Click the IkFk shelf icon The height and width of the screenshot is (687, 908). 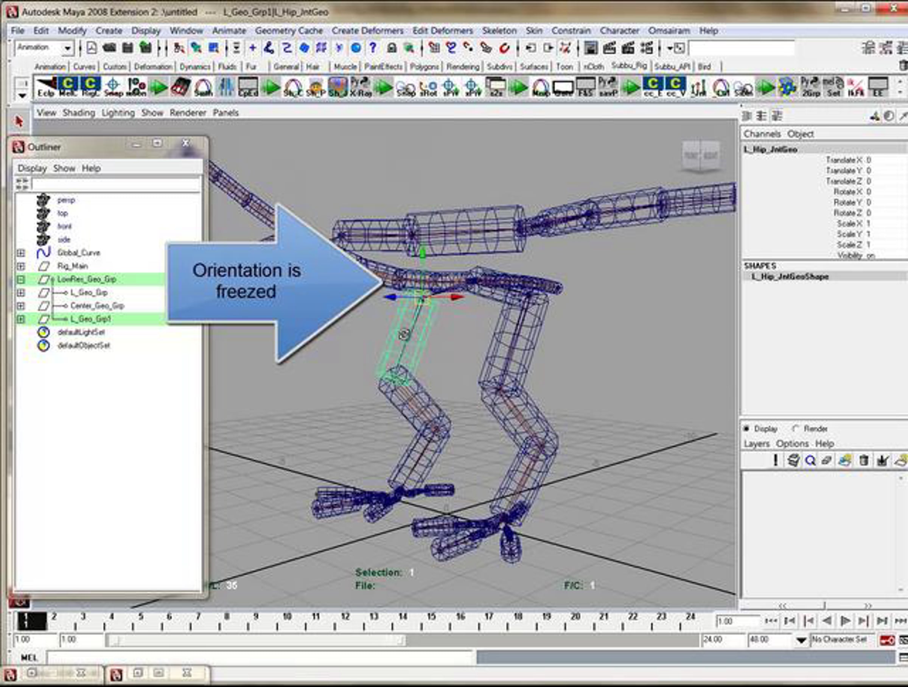(855, 87)
